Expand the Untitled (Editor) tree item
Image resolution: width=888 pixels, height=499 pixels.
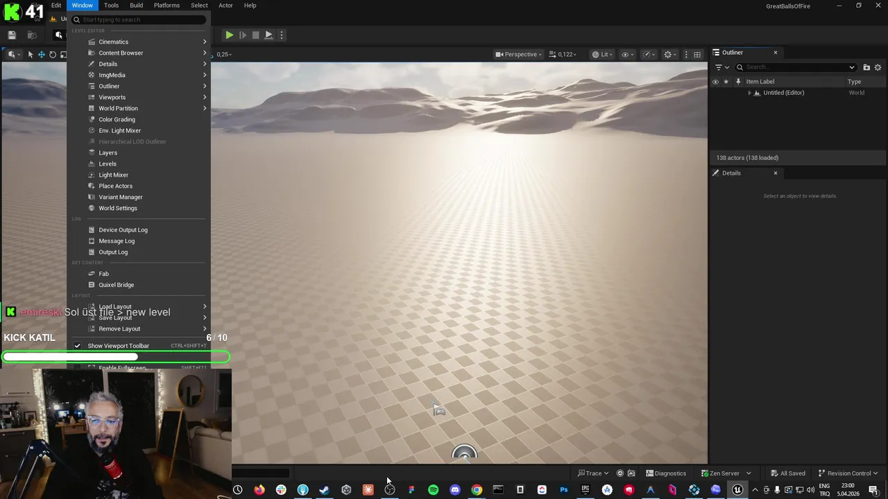749,93
